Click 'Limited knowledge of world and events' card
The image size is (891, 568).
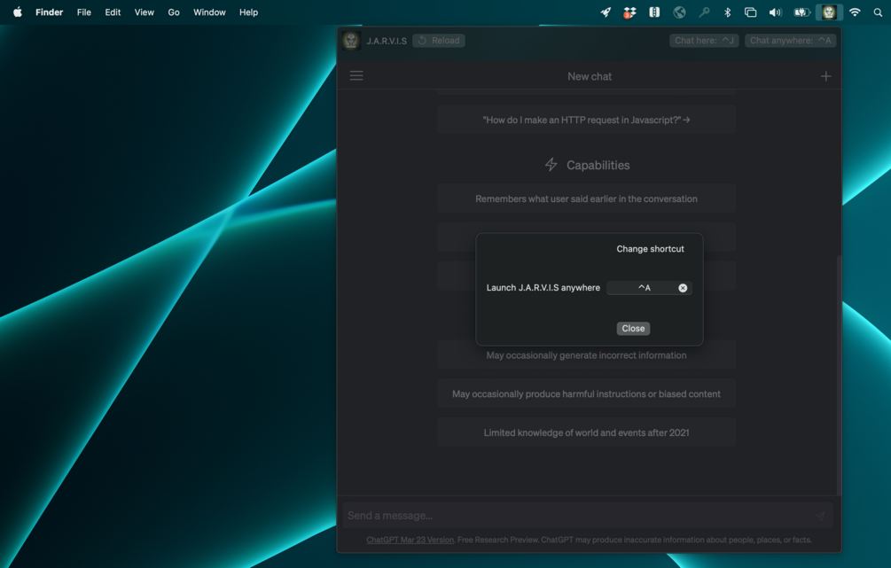586,432
